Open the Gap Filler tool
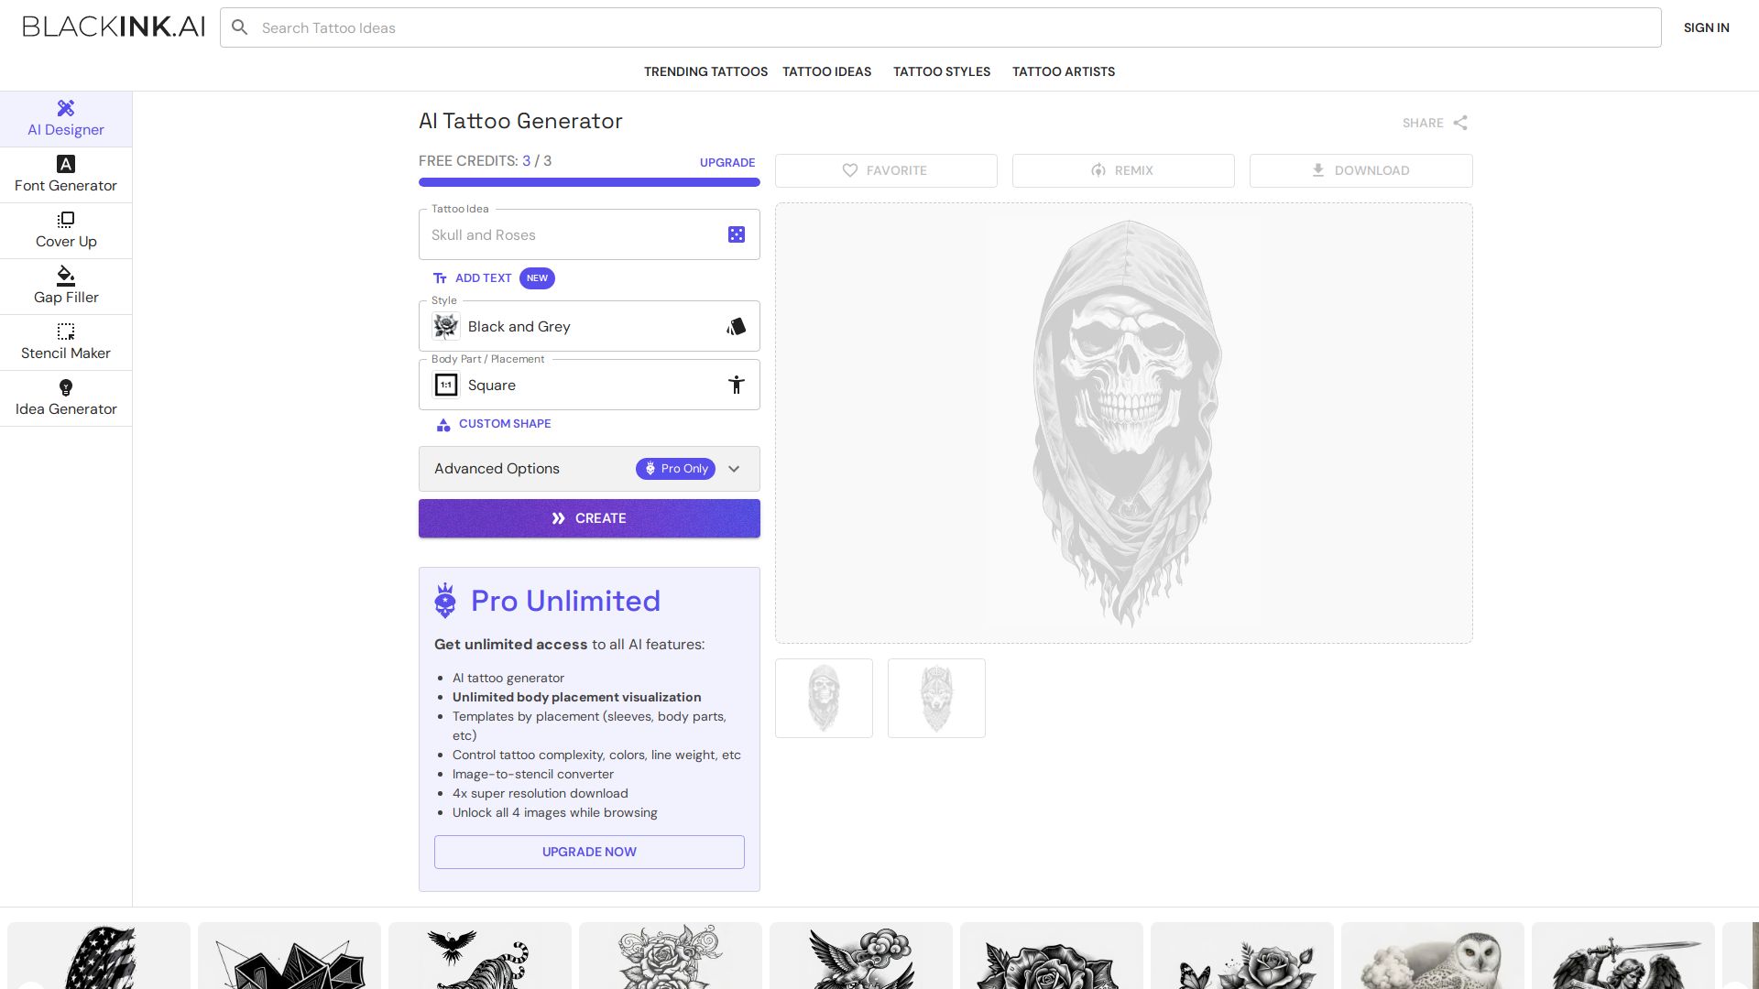This screenshot has height=989, width=1759. pos(66,287)
